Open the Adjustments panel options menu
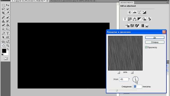The image size is (170, 96). point(167,2)
